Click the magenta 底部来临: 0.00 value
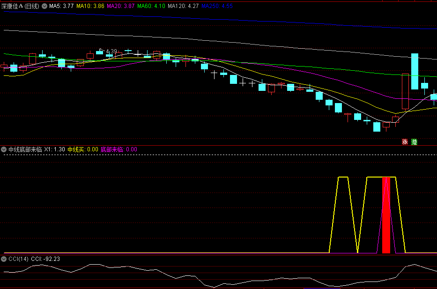Screen dimensions: 437x289 coord(119,149)
